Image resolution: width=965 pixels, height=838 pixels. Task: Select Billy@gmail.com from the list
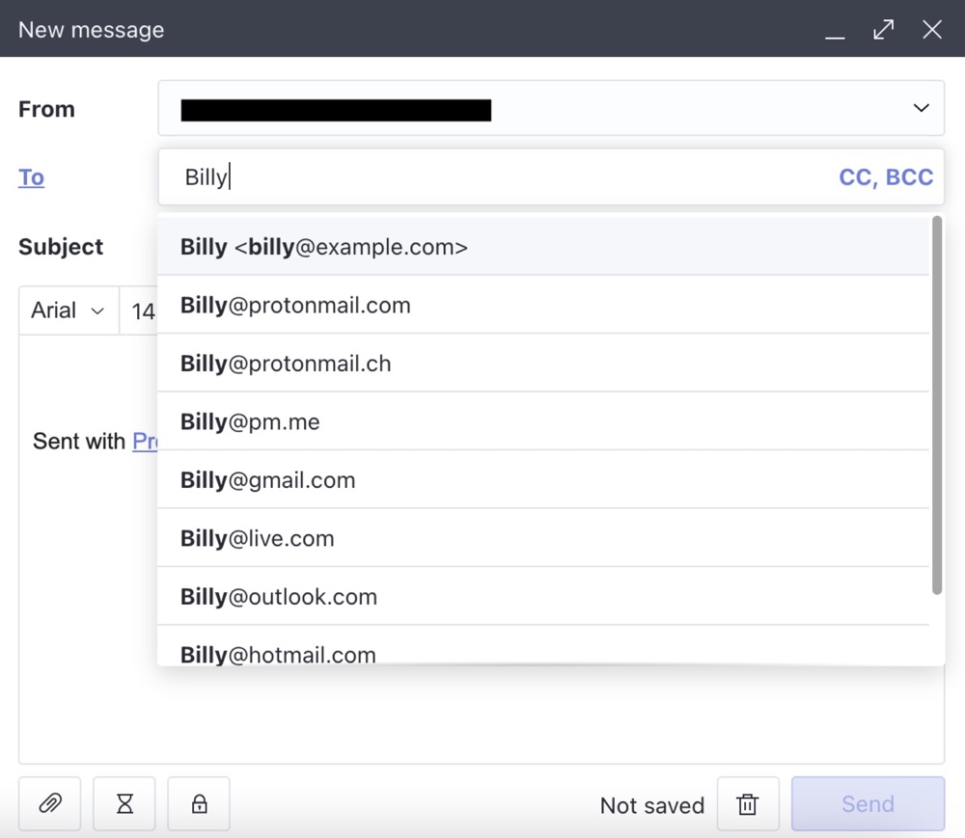(x=542, y=480)
